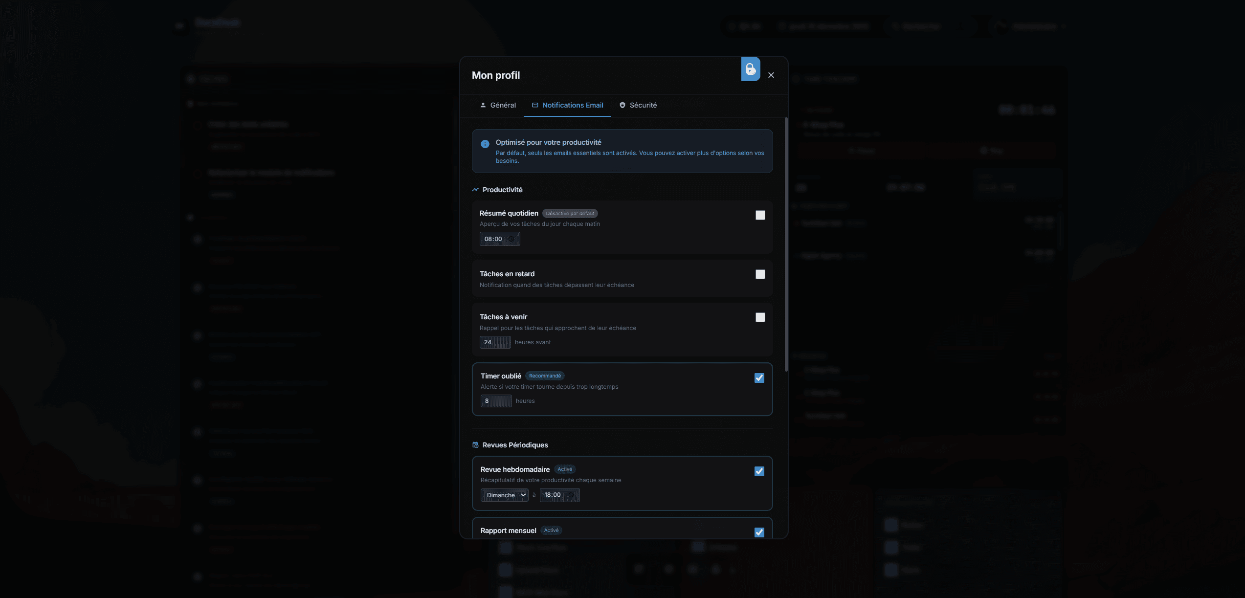The width and height of the screenshot is (1245, 598).
Task: Click the Recommandé badge on Timer oublié
Action: pos(545,376)
